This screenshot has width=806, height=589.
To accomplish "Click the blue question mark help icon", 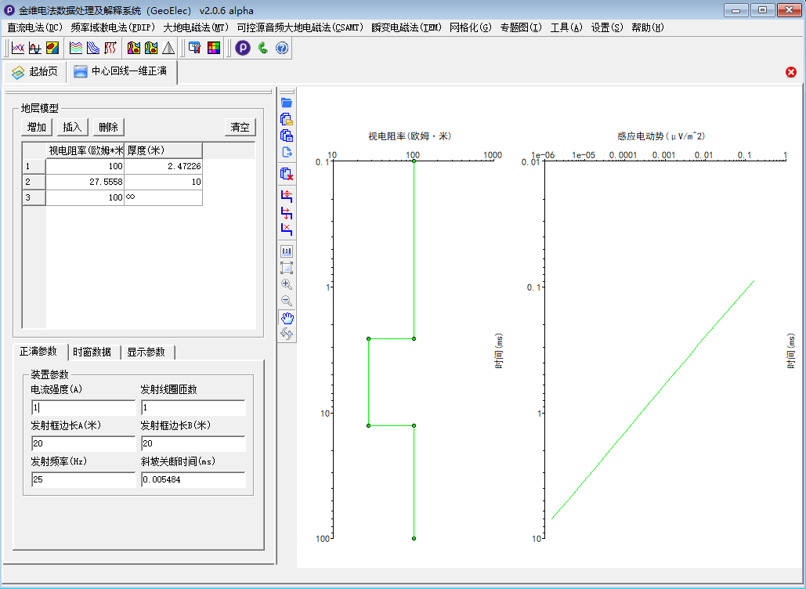I will 282,49.
